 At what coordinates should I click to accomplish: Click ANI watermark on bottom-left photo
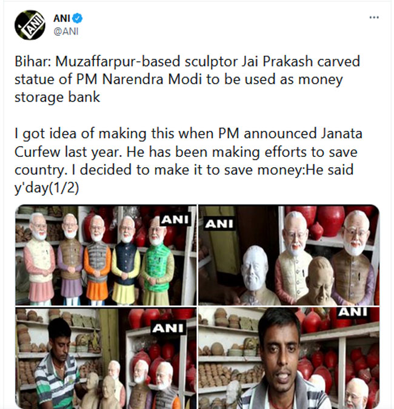167,328
